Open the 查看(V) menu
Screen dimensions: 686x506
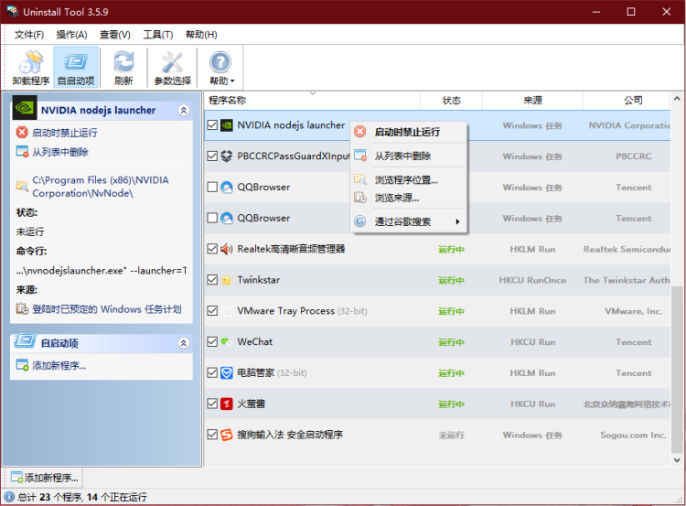(115, 35)
